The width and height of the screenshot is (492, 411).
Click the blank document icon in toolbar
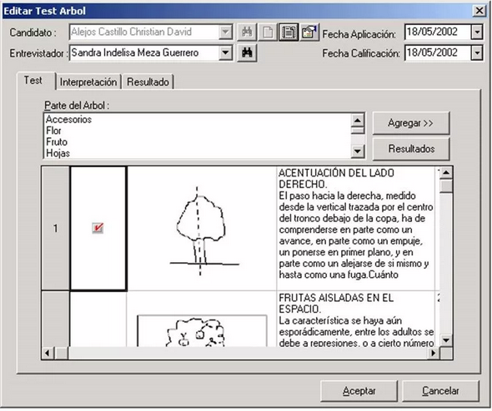coord(268,32)
